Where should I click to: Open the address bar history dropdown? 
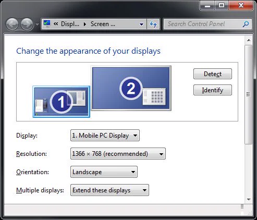(x=142, y=24)
